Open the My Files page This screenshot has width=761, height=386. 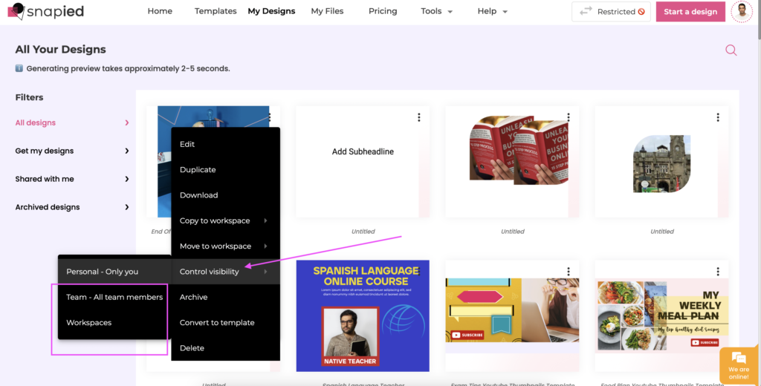pyautogui.click(x=327, y=11)
